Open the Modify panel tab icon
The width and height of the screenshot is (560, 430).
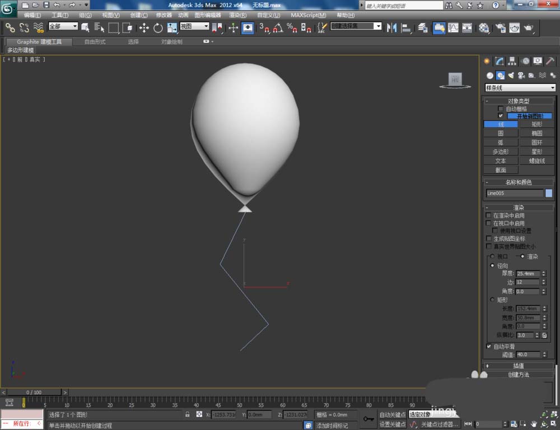[x=499, y=61]
